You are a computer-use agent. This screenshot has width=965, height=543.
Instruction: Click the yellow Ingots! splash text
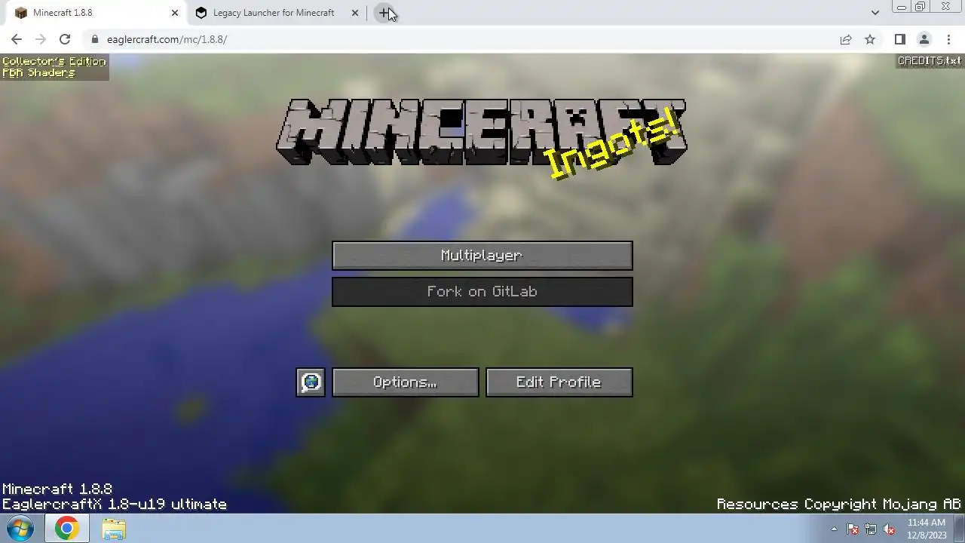click(613, 143)
